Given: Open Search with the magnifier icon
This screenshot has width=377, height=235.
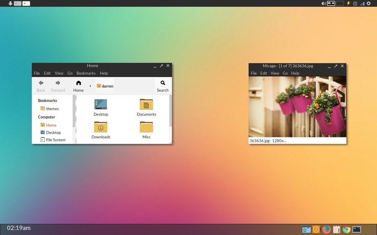Looking at the screenshot, I should [163, 83].
